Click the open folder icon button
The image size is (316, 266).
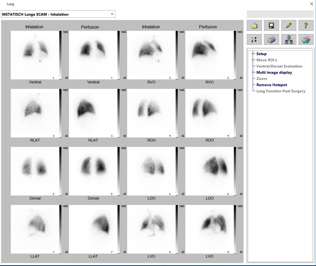pyautogui.click(x=254, y=25)
